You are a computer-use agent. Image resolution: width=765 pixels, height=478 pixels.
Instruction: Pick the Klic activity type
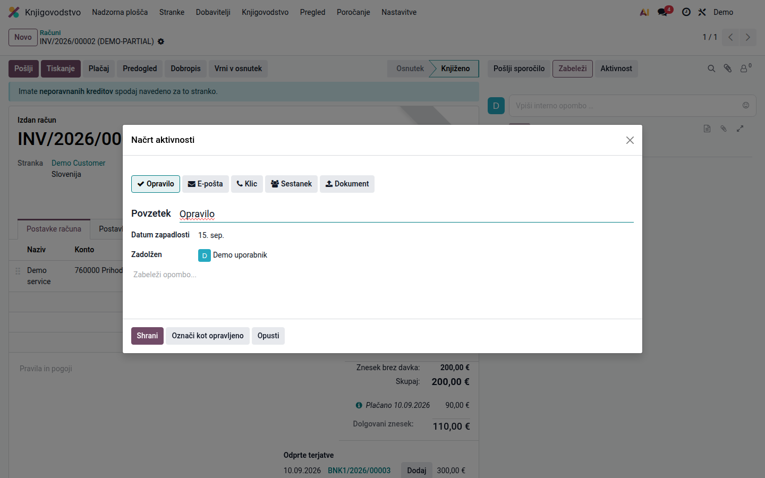[x=247, y=184]
